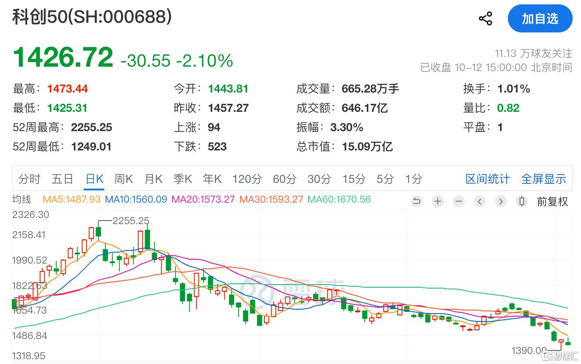Move chart later with right chevron icon
The width and height of the screenshot is (581, 364).
coord(501,201)
